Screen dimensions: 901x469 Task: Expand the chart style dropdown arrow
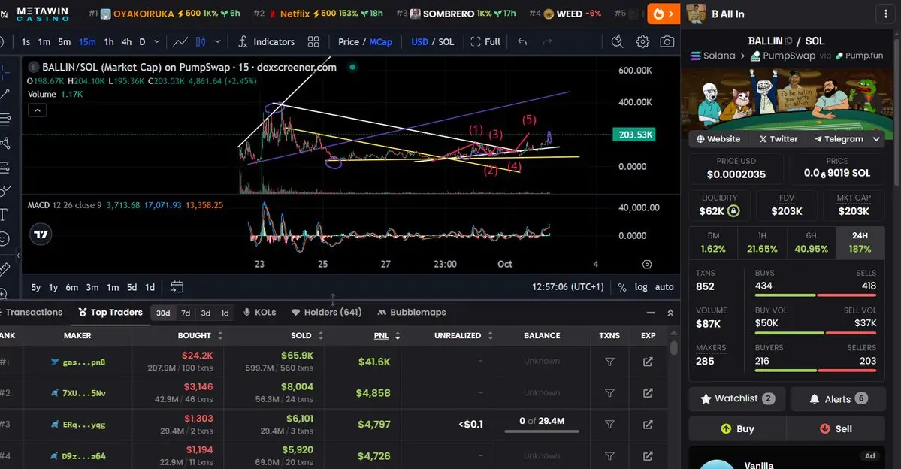(x=218, y=41)
